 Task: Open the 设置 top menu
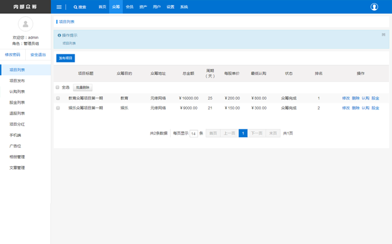[x=170, y=7]
